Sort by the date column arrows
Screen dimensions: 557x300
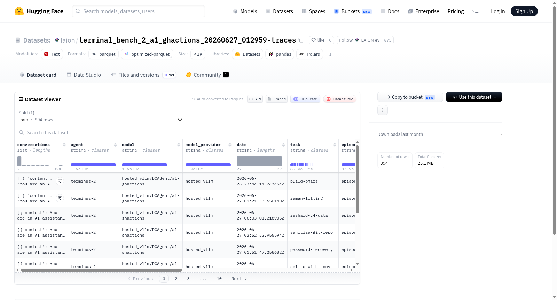283,145
